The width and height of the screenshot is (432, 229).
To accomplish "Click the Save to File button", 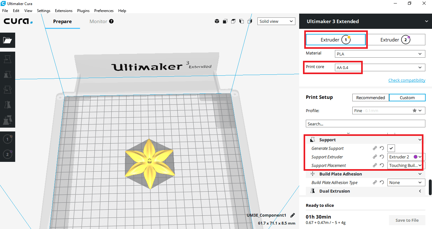I will [x=407, y=220].
